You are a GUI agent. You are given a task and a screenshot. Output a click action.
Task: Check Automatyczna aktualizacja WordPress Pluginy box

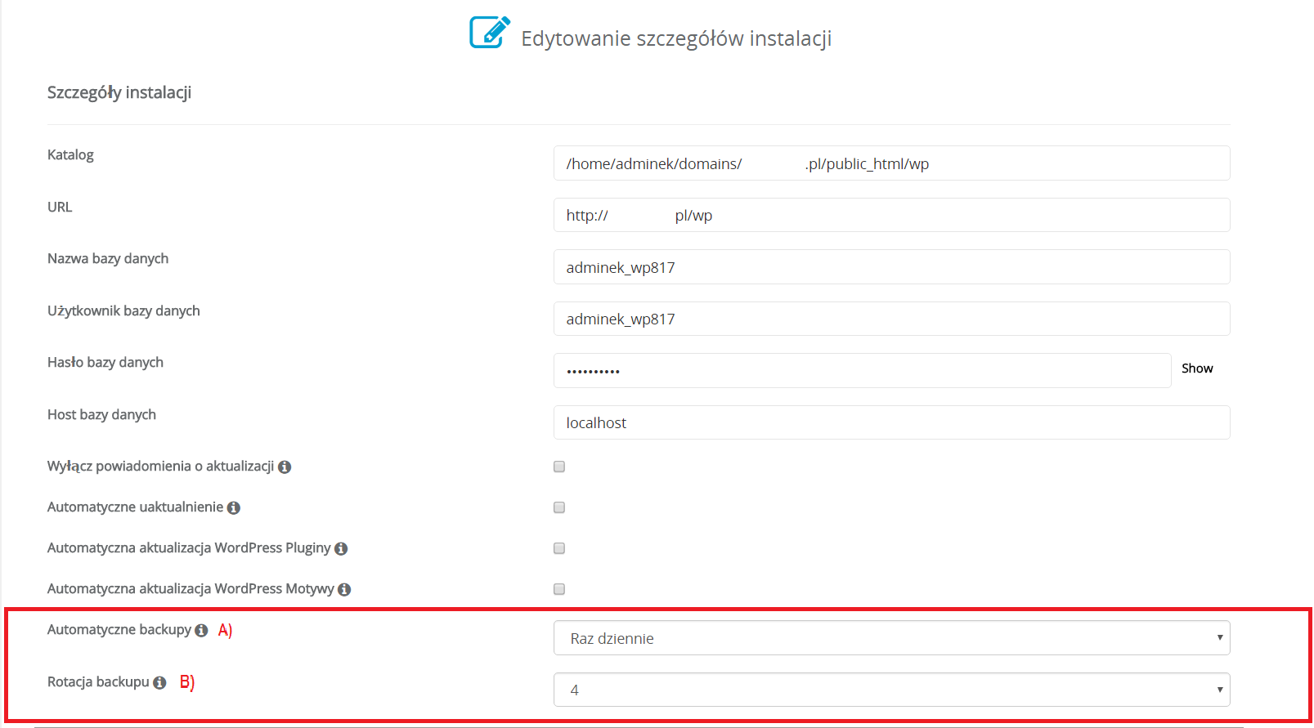pos(559,548)
